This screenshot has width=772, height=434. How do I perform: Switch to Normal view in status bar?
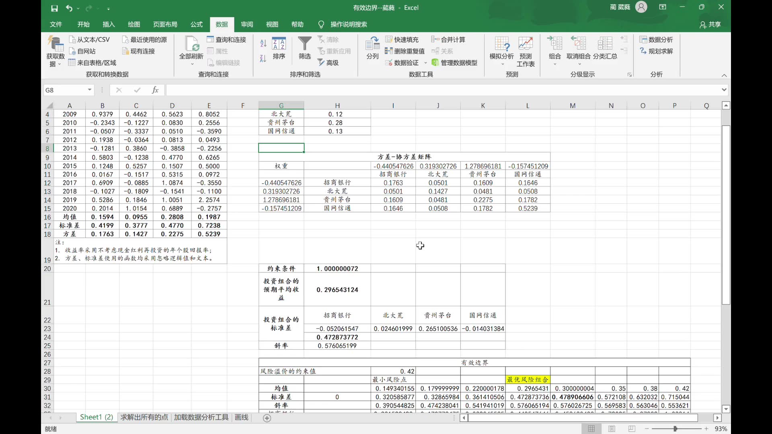[x=591, y=429]
